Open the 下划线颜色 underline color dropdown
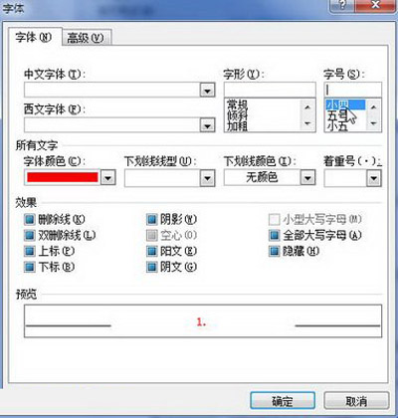The width and height of the screenshot is (398, 418). coord(307,178)
